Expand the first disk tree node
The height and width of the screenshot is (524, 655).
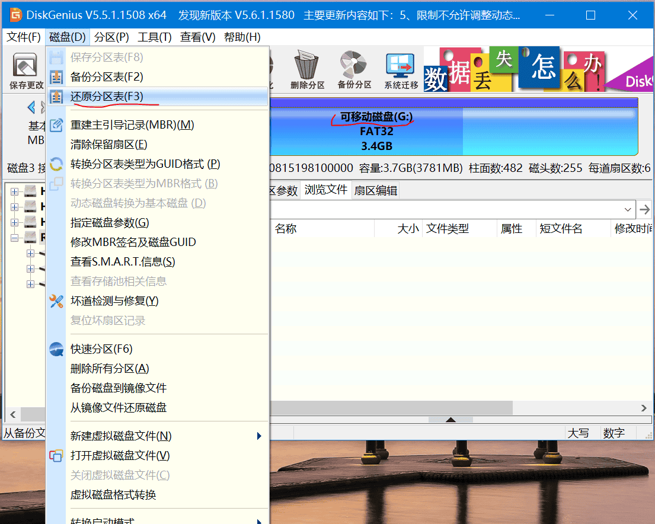15,191
